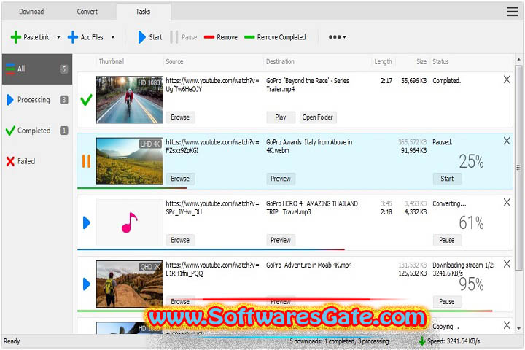Click the orange pause icon on Italy from Above task
The width and height of the screenshot is (525, 350).
(x=86, y=161)
